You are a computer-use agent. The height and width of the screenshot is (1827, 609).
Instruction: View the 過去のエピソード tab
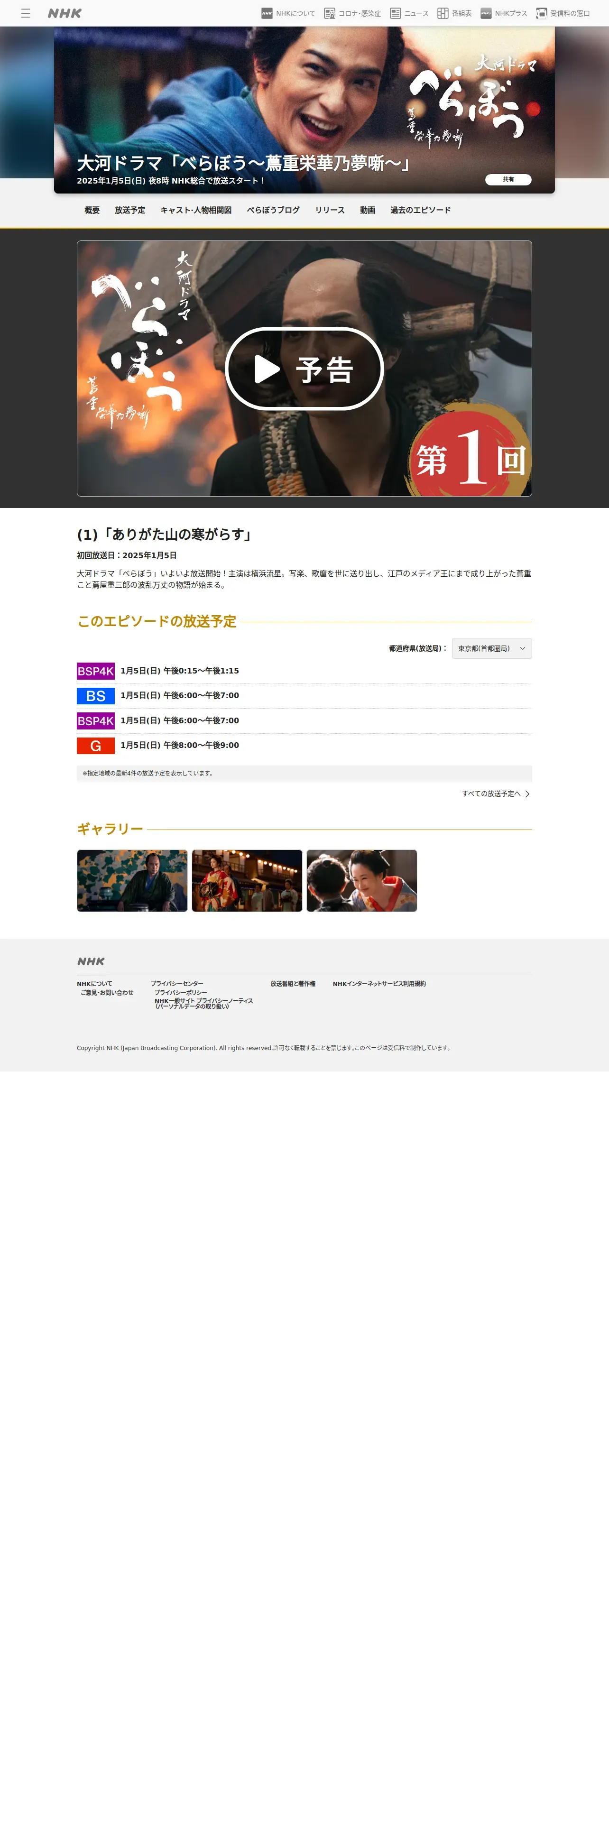pos(420,211)
